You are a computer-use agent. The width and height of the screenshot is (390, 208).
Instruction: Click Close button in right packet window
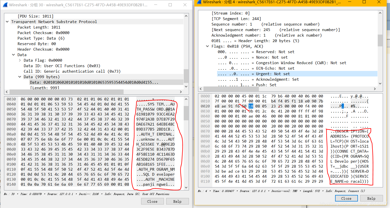(x=346, y=198)
